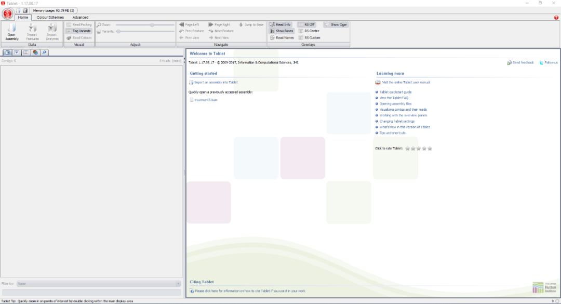The image size is (561, 304).
Task: Toggle the Show Bases overlay
Action: tap(282, 31)
